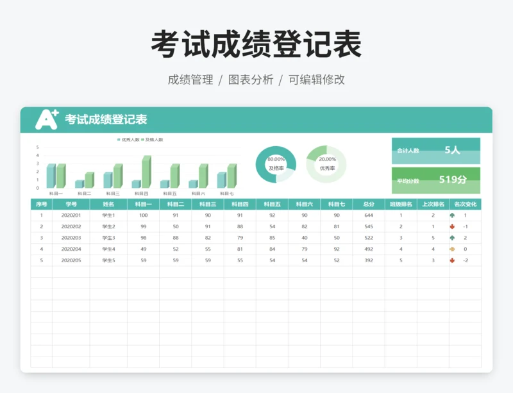Click green up arrow in 学生1 row

(452, 215)
